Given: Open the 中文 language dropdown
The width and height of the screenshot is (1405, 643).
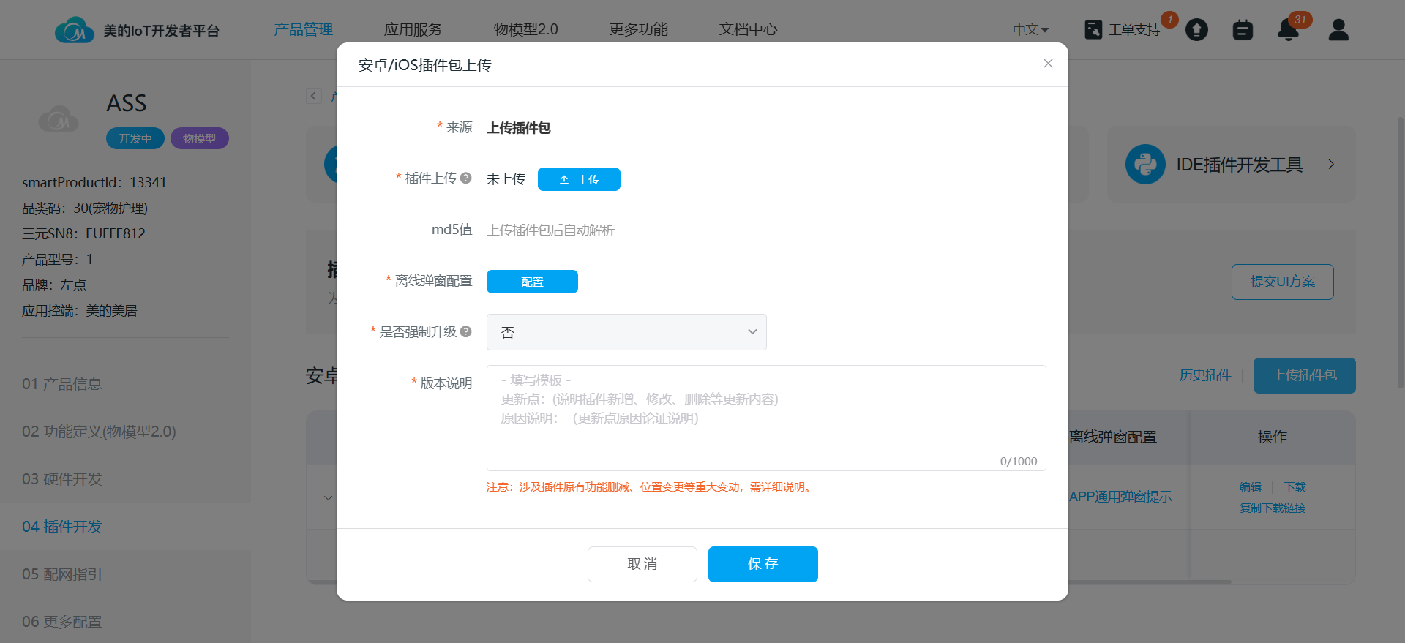Looking at the screenshot, I should pos(1030,30).
